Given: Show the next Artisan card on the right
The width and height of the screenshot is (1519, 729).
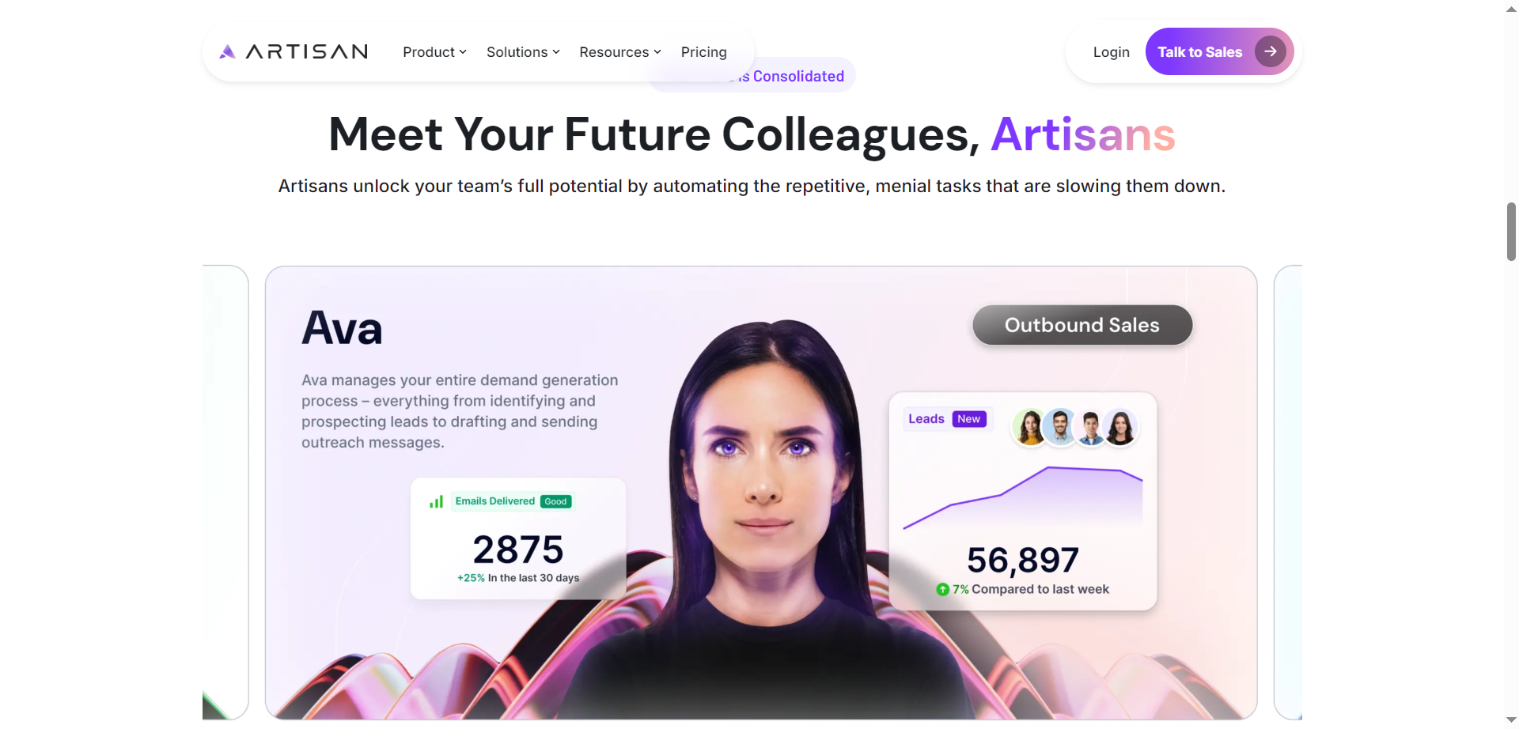Looking at the screenshot, I should pos(1288,492).
